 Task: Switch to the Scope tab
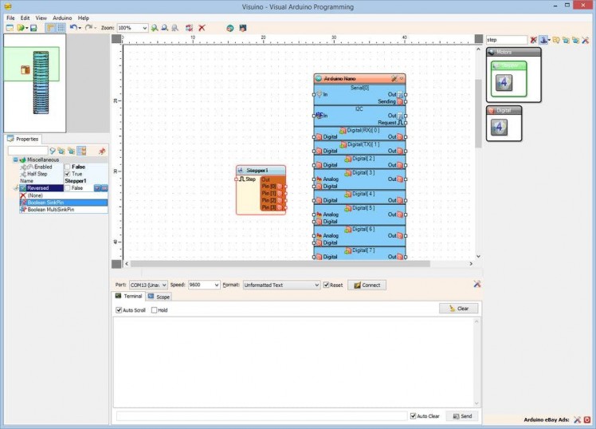click(159, 297)
